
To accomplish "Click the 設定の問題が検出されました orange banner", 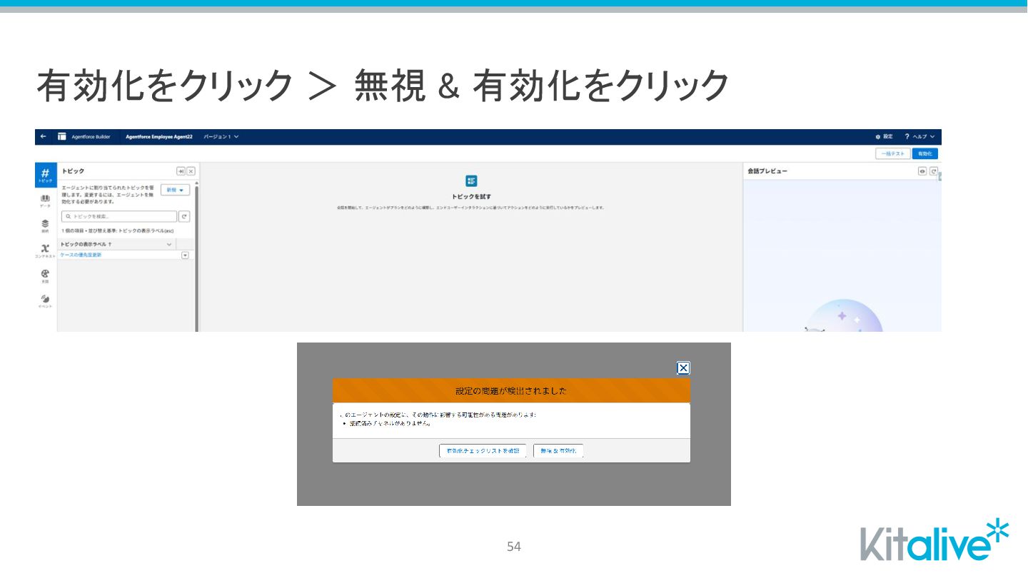I will click(511, 391).
